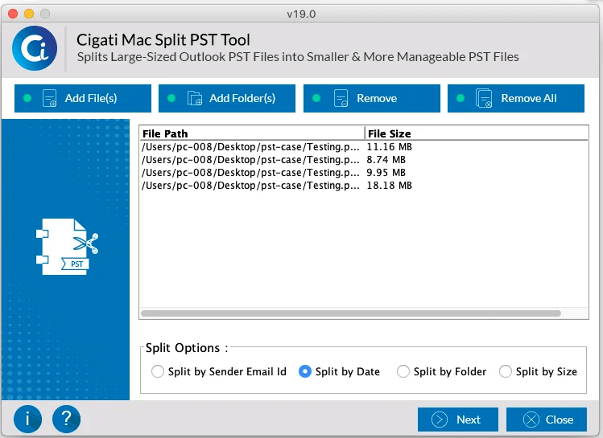Click the Add Folder(s) button
Viewport: 603px width, 438px height.
pyautogui.click(x=227, y=98)
